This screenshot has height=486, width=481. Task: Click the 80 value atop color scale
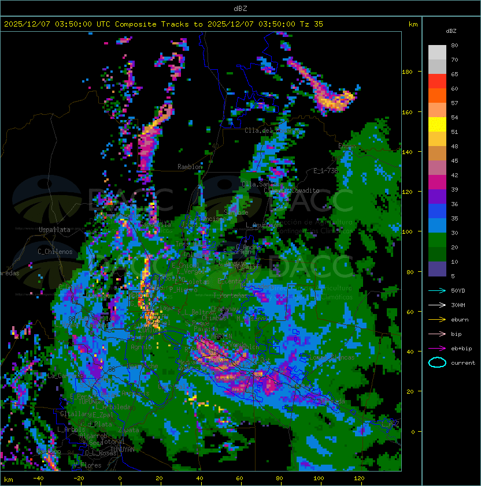click(x=454, y=45)
